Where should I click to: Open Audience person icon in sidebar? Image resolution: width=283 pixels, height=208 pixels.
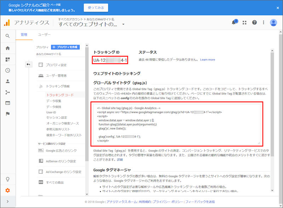(x=7, y=81)
